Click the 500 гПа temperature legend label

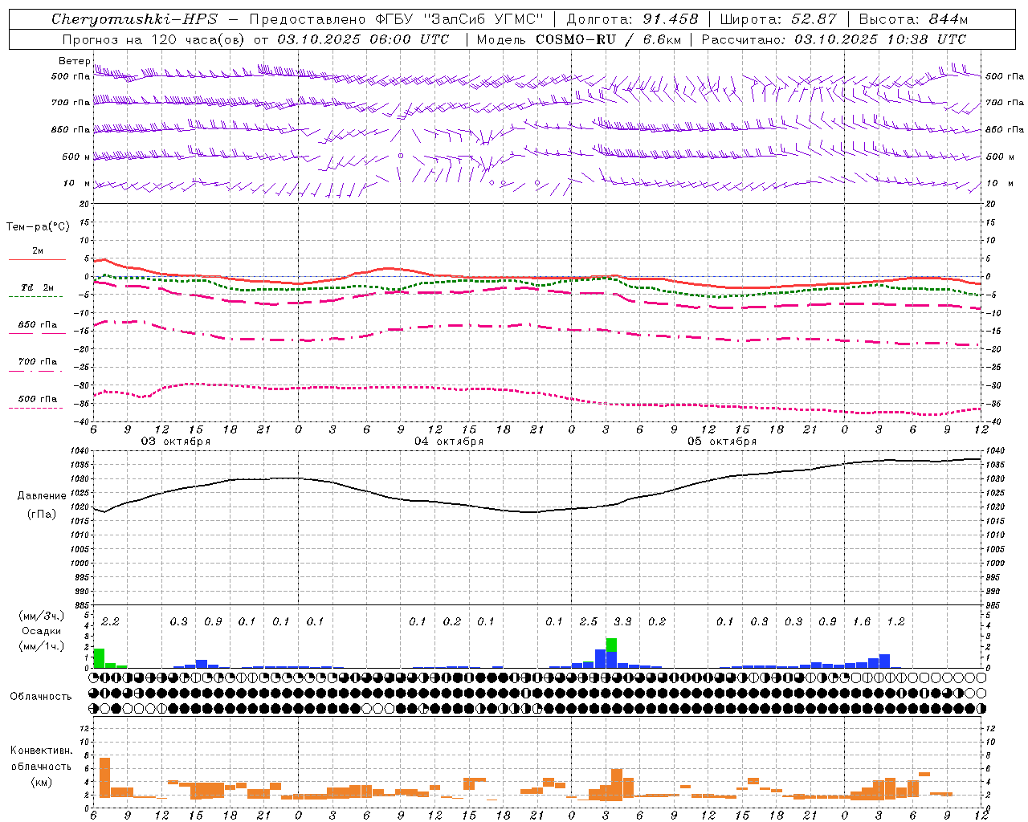pyautogui.click(x=38, y=399)
